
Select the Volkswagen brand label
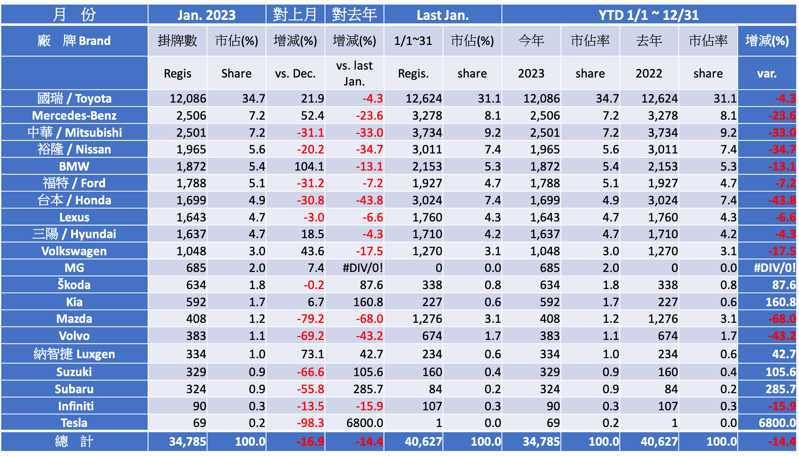[74, 251]
